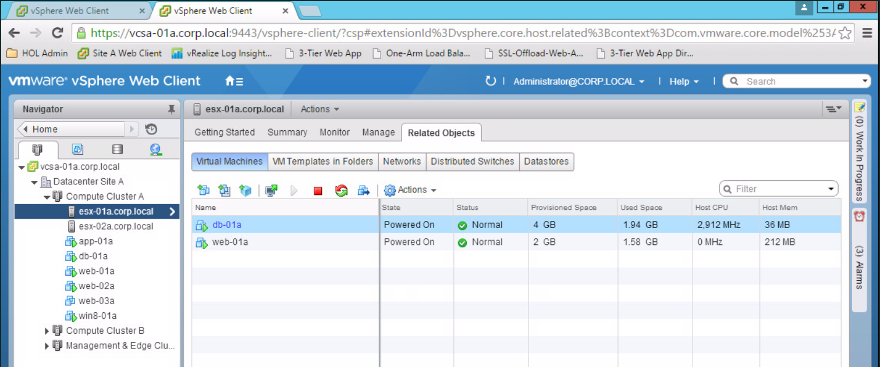Switch to the Summary tab
The image size is (880, 367).
tap(287, 132)
